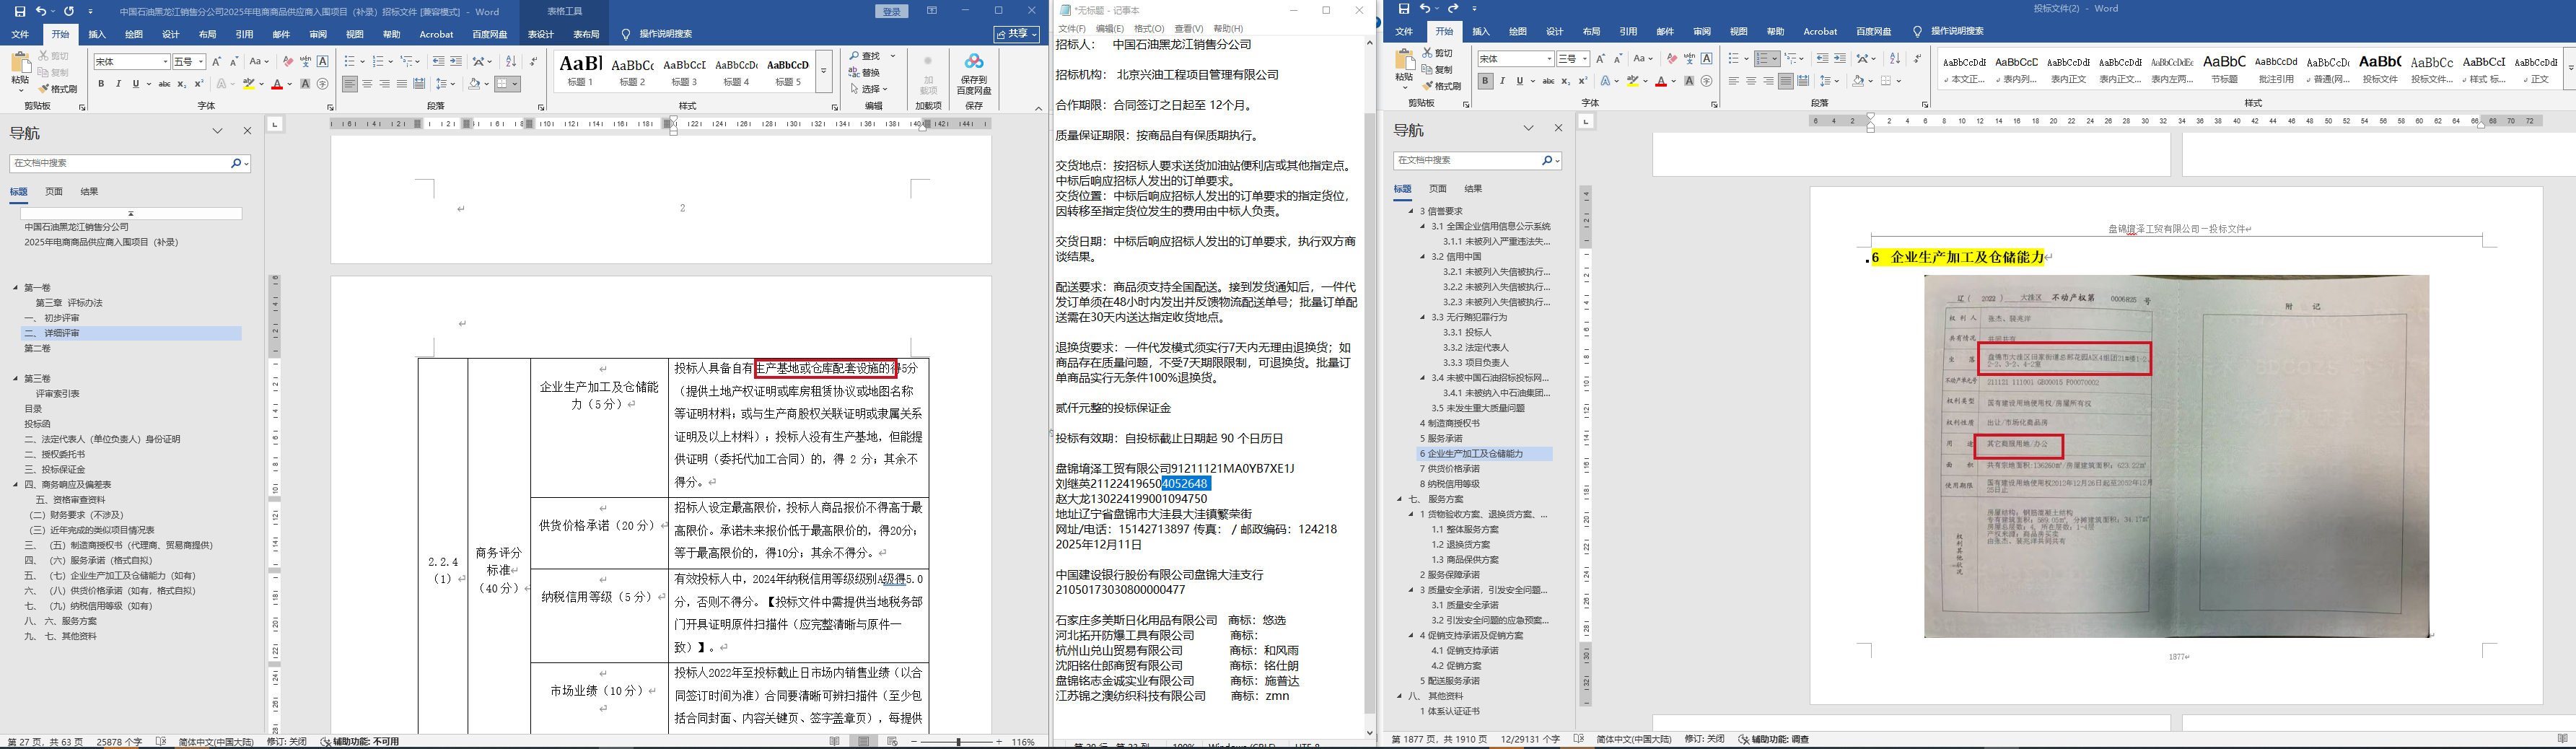Open ribbon display options in 招标文件 Word title bar
This screenshot has width=2576, height=749.
(x=932, y=11)
